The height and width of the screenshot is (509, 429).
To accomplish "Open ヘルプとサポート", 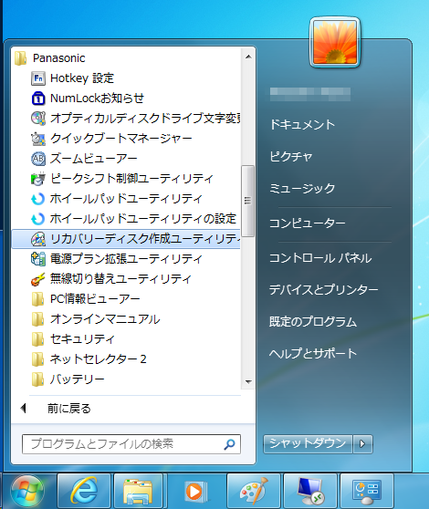I will (x=313, y=353).
